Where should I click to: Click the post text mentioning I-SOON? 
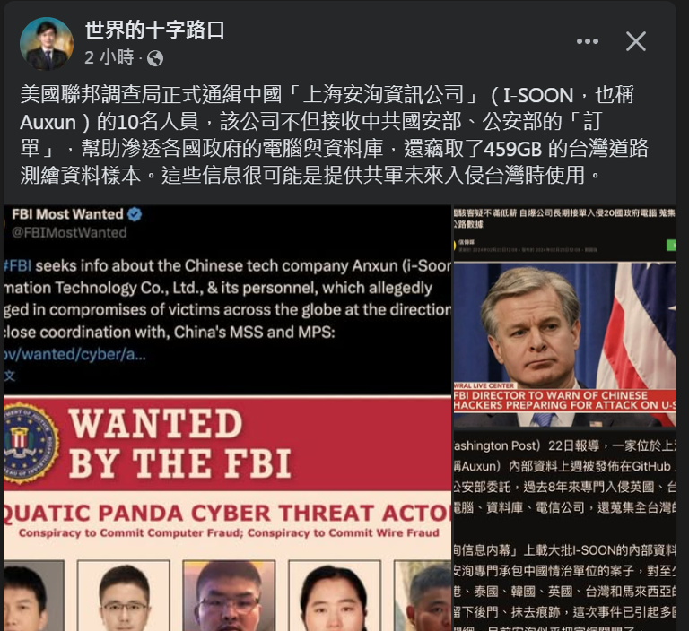point(334,134)
